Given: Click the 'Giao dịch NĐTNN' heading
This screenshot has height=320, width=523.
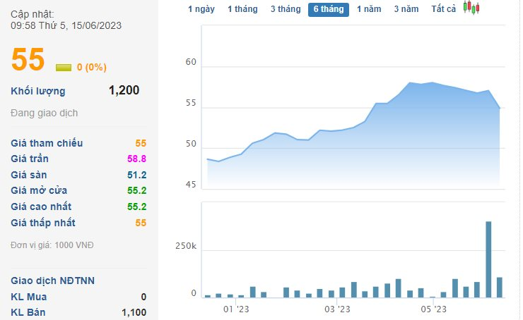Looking at the screenshot, I should pos(53,281).
